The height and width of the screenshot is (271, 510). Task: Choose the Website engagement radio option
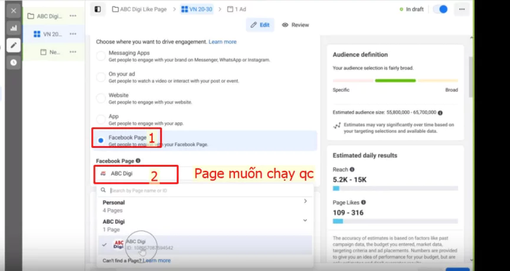[100, 98]
